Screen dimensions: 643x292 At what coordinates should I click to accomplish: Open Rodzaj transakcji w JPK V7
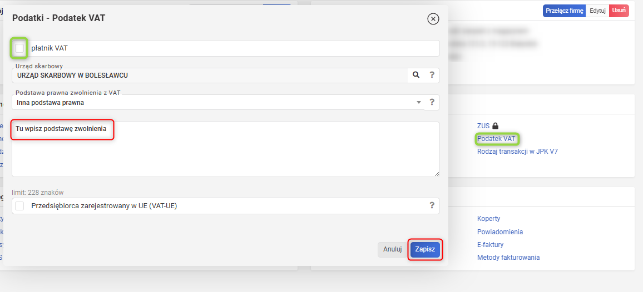[517, 152]
